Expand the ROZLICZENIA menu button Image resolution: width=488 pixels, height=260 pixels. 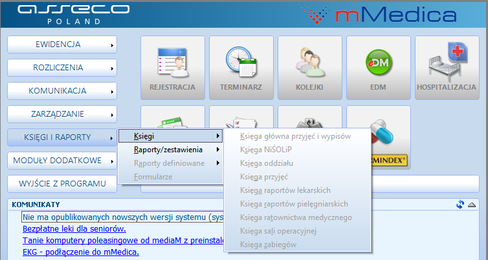pyautogui.click(x=62, y=68)
